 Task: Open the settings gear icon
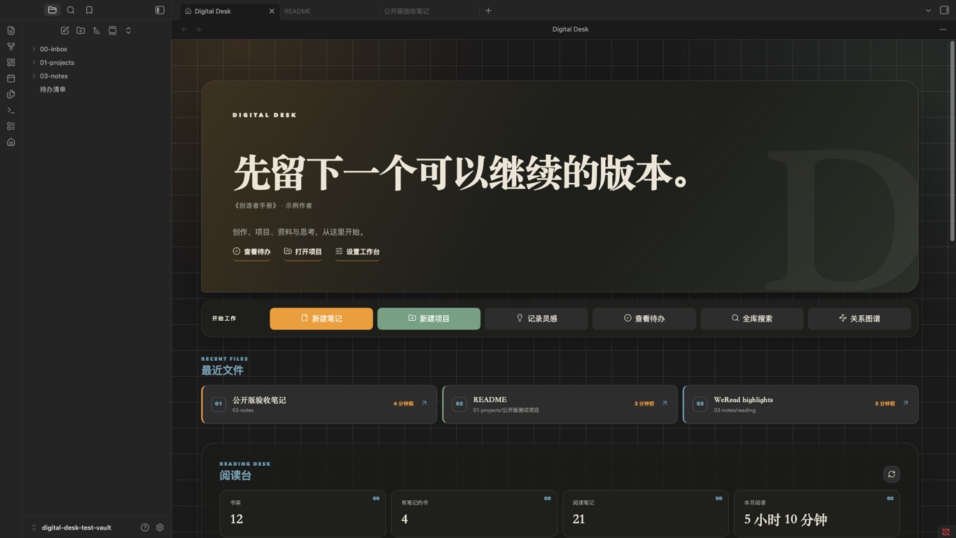(x=160, y=527)
